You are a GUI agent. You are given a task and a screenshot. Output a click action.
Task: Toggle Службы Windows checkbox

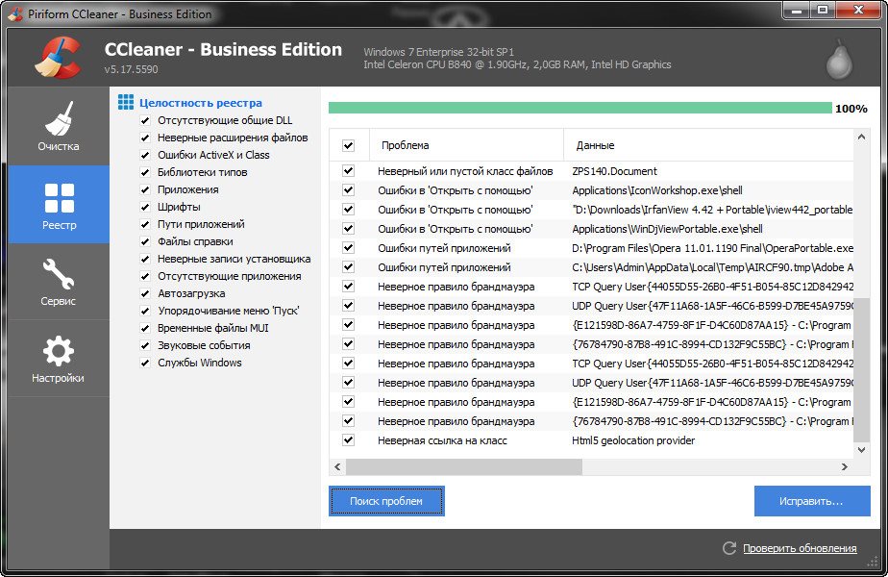click(145, 363)
